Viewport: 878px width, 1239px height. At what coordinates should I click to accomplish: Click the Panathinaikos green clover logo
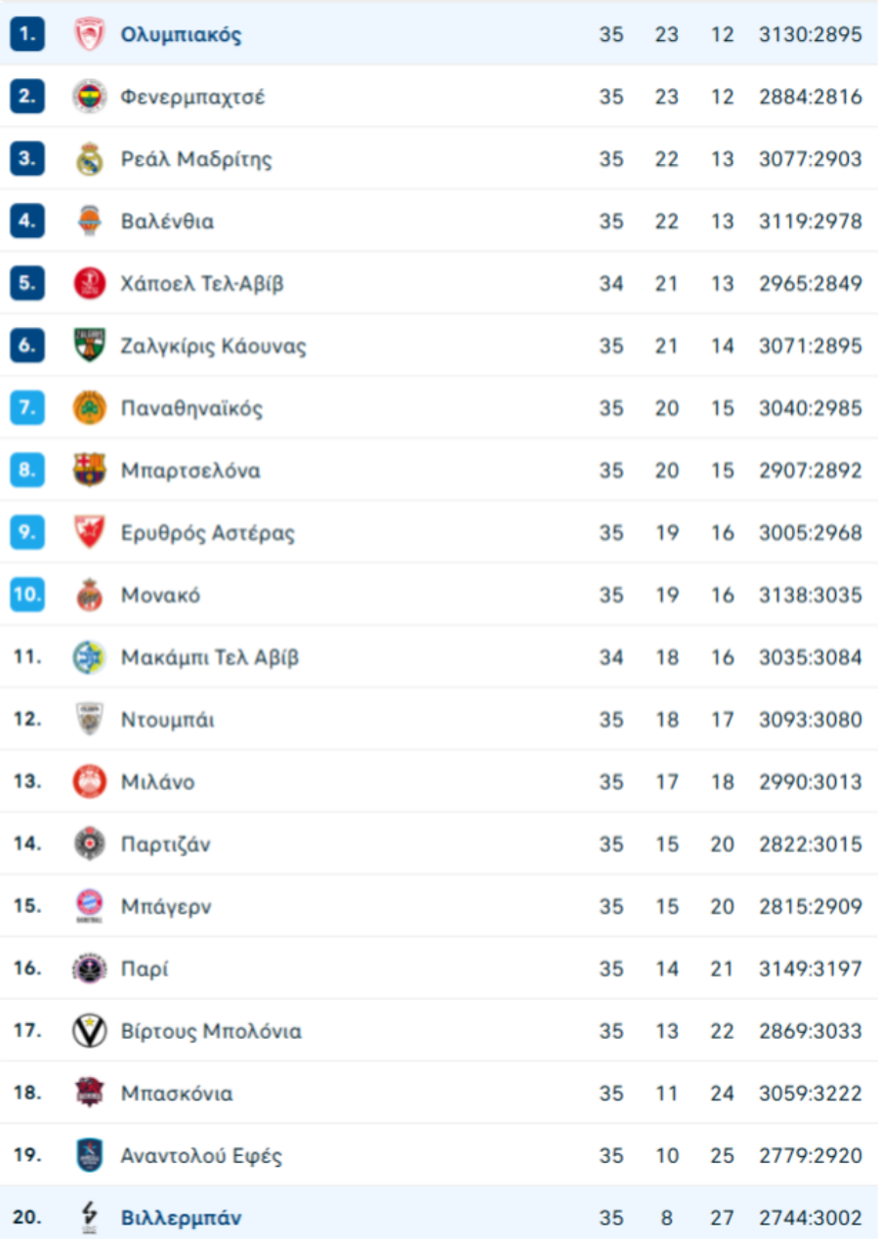[90, 408]
